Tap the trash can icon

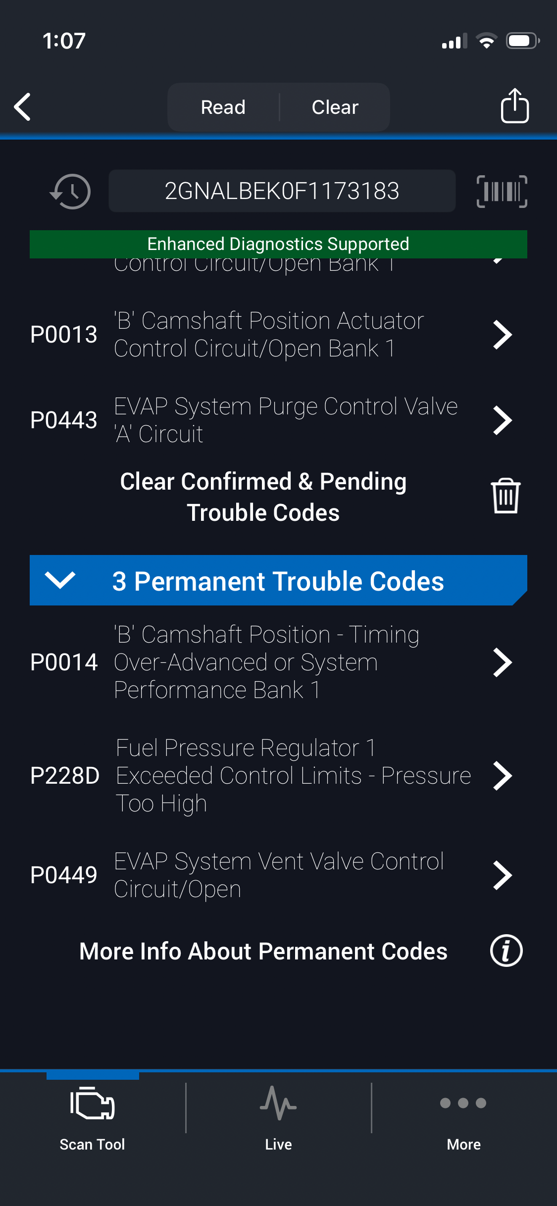(x=505, y=496)
